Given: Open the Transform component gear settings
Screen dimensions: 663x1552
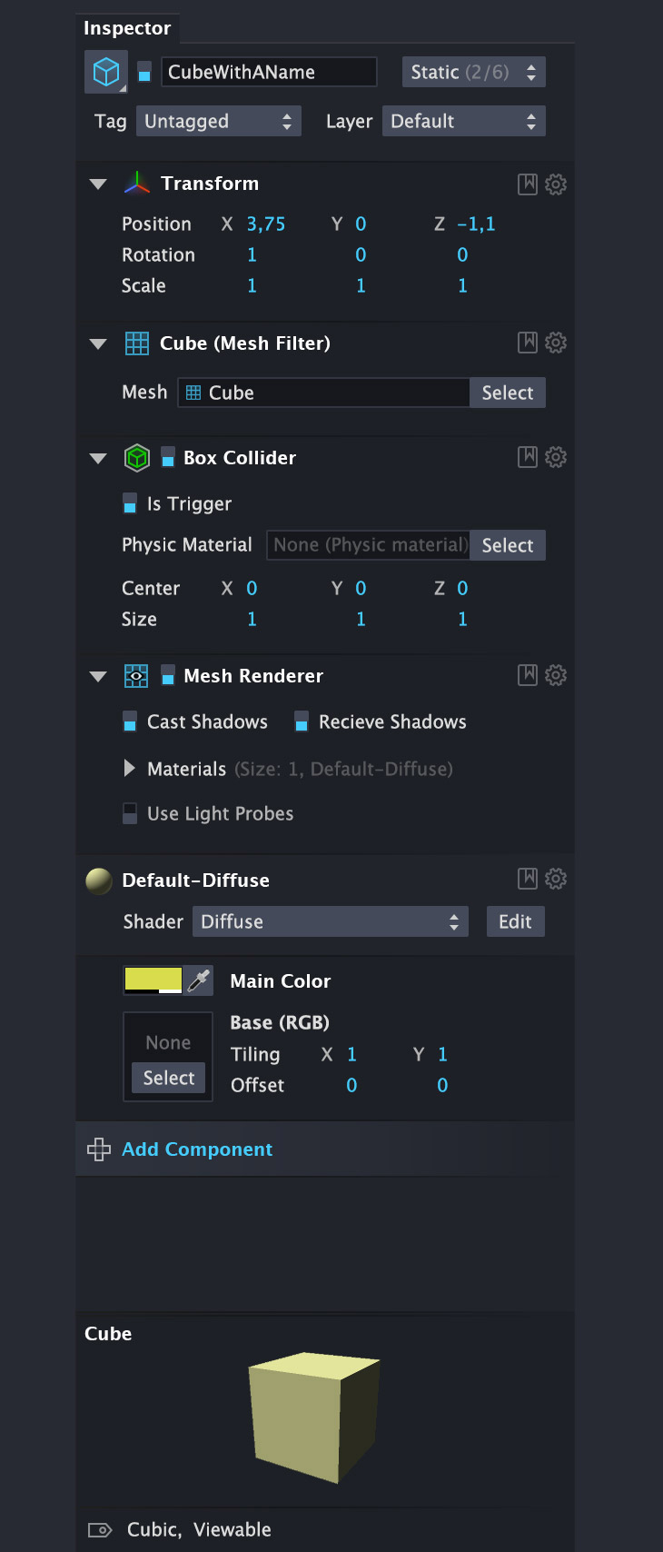Looking at the screenshot, I should 556,184.
